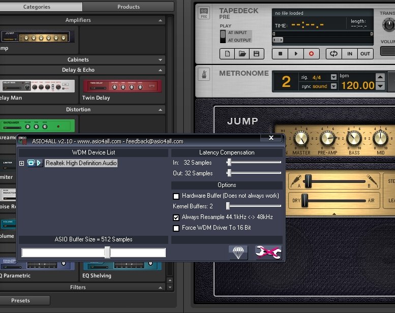Click the 120.00 bpm field
The width and height of the screenshot is (395, 313).
coord(358,85)
